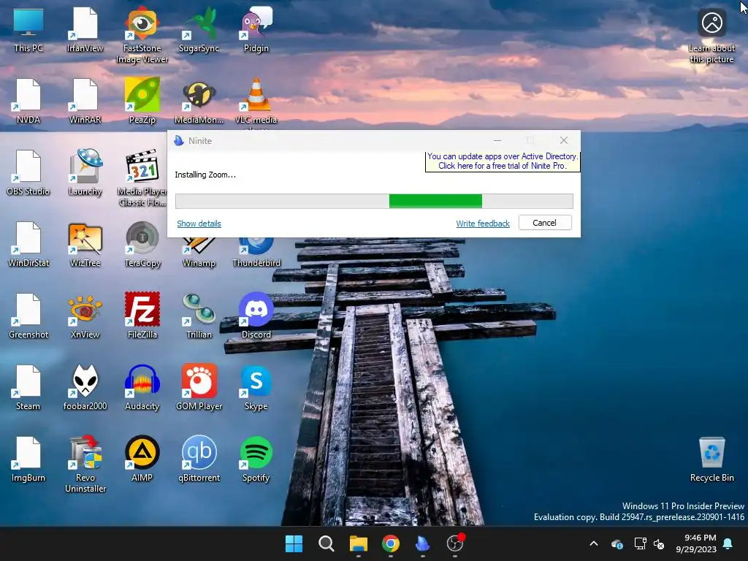The height and width of the screenshot is (561, 748).
Task: Select the Spotify desktop shortcut
Action: [x=256, y=459]
